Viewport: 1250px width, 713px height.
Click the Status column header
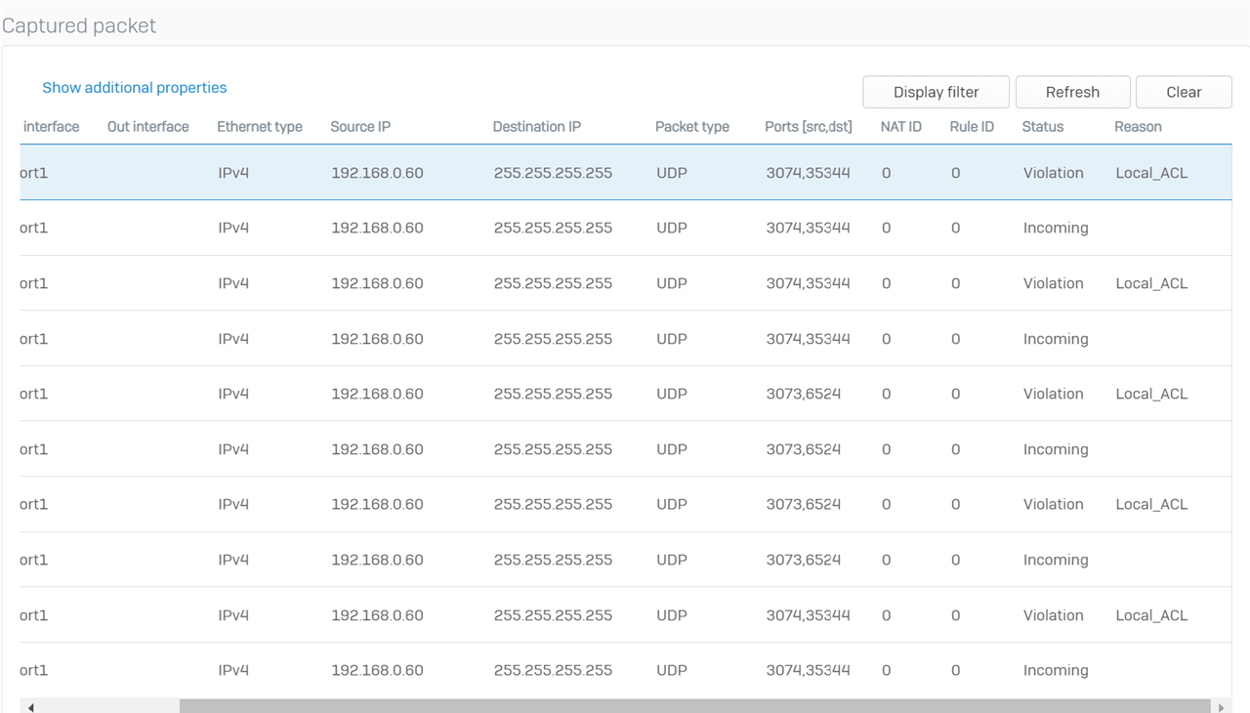coord(1043,127)
